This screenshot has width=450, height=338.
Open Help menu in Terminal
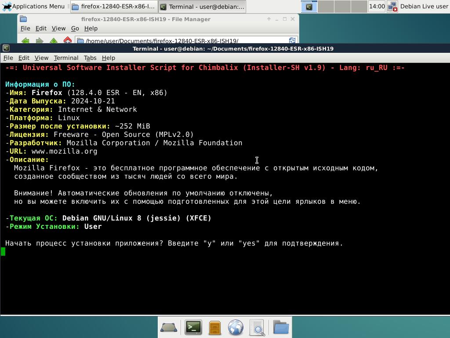coord(109,58)
